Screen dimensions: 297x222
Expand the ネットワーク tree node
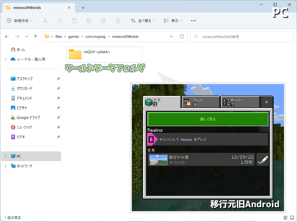tap(6, 166)
